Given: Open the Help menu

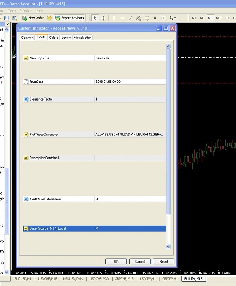Looking at the screenshot, I should pyautogui.click(x=39, y=11).
